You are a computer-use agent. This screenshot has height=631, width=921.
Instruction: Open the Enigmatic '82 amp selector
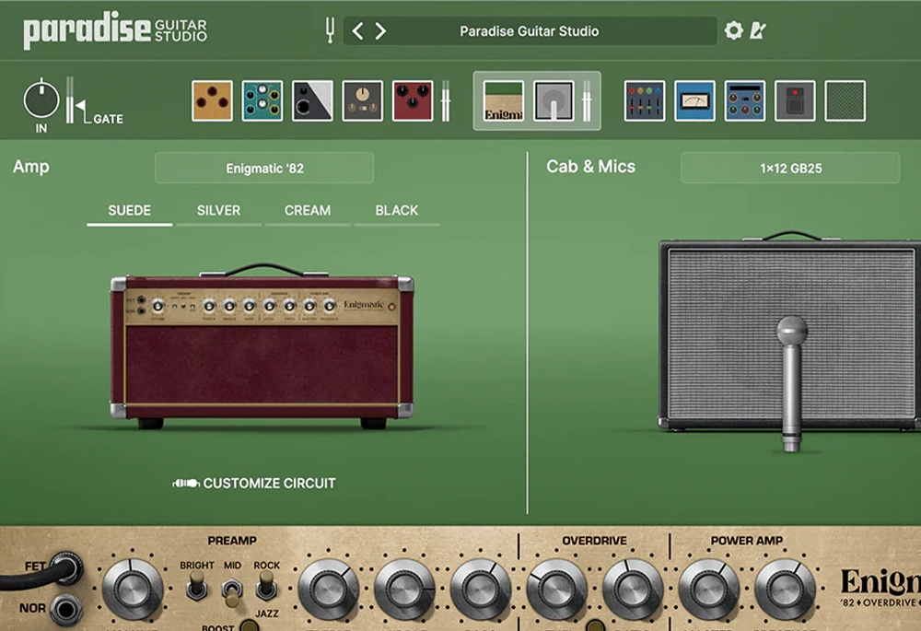point(264,168)
